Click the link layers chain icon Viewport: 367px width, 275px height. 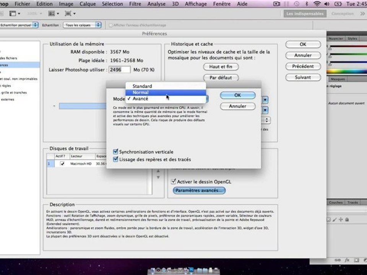[x=338, y=260]
